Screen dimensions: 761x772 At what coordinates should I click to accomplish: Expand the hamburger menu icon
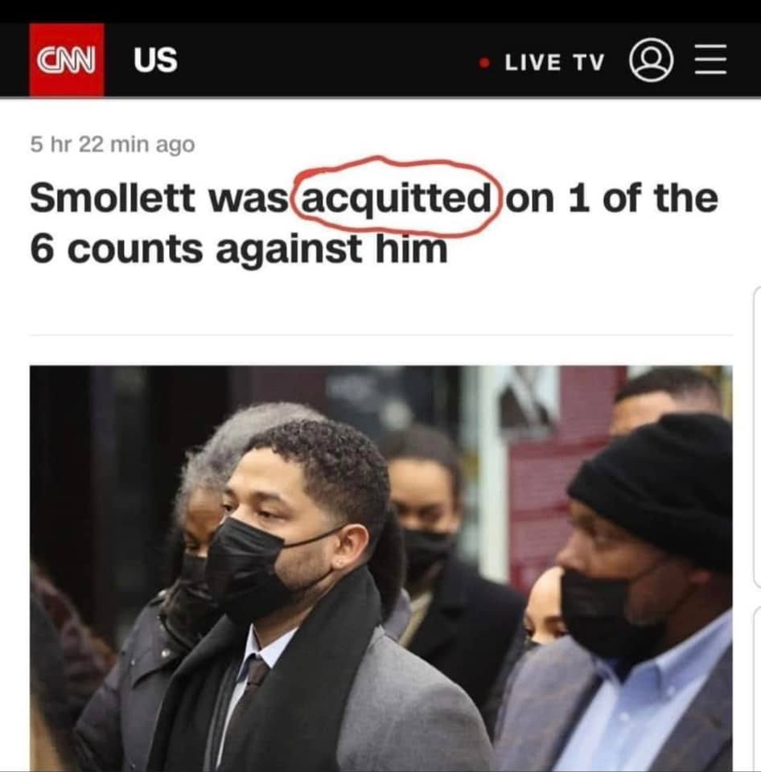[711, 60]
